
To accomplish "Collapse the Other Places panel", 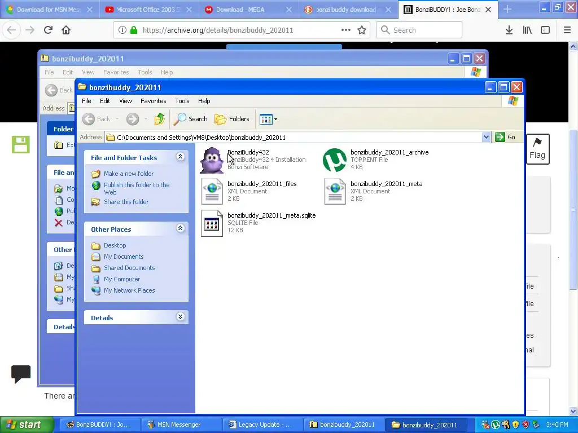I will coord(180,228).
